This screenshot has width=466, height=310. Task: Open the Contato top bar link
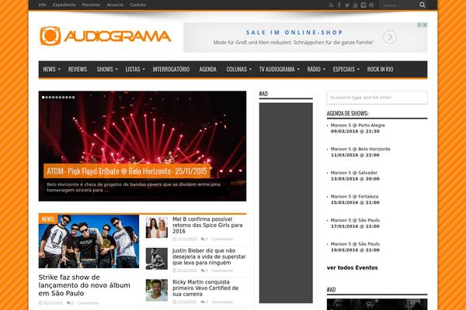(x=138, y=5)
